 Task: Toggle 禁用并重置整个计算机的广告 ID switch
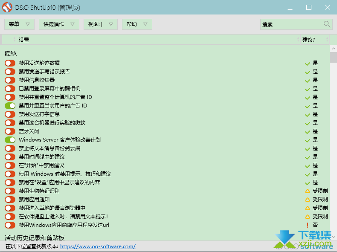[10, 97]
